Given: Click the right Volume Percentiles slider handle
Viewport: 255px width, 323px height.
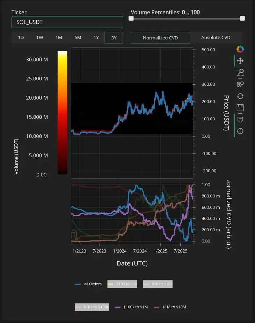Looking at the screenshot, I should pos(242,18).
